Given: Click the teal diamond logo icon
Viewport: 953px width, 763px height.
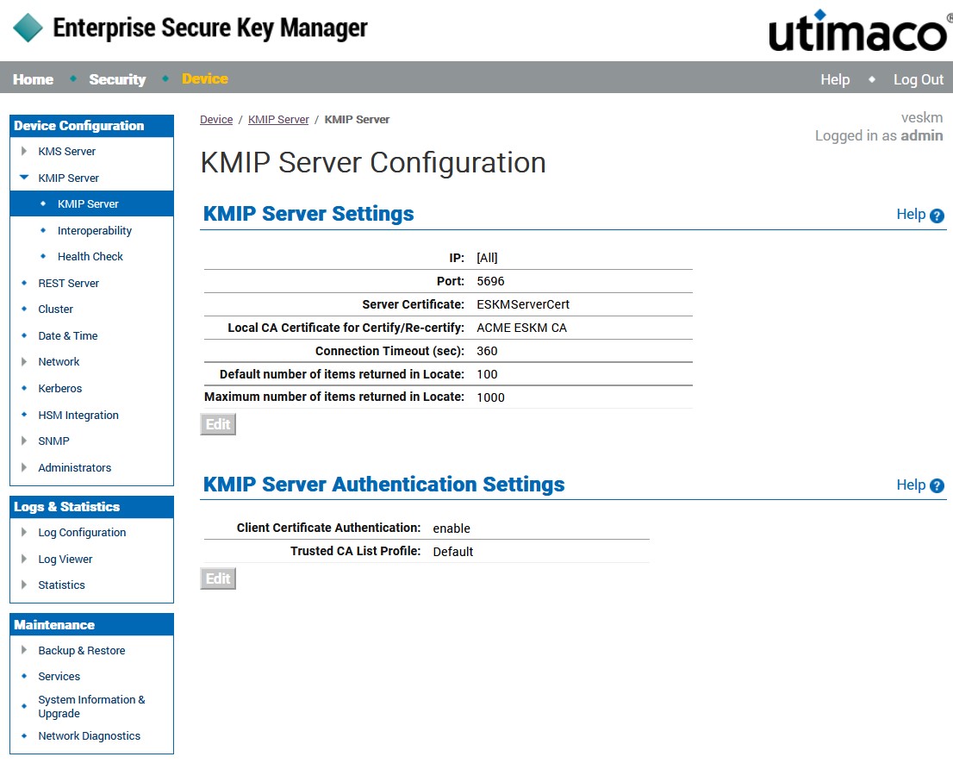Looking at the screenshot, I should 28,28.
